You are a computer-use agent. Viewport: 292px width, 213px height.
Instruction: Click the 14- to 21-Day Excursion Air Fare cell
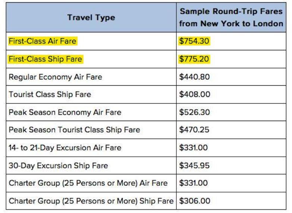pyautogui.click(x=91, y=148)
